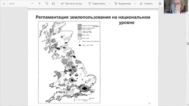189x106 pixels.
Task: Expand the "Выделение" options dropdown arrow
Action: click(x=135, y=4)
